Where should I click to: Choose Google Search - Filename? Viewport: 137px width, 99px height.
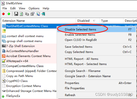coord(97,71)
